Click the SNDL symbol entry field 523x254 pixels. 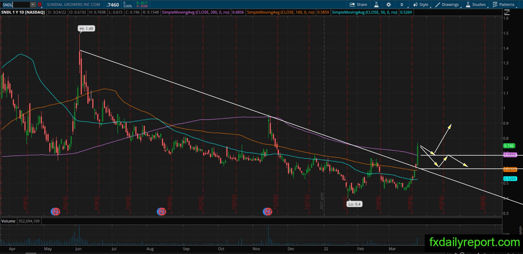point(15,4)
